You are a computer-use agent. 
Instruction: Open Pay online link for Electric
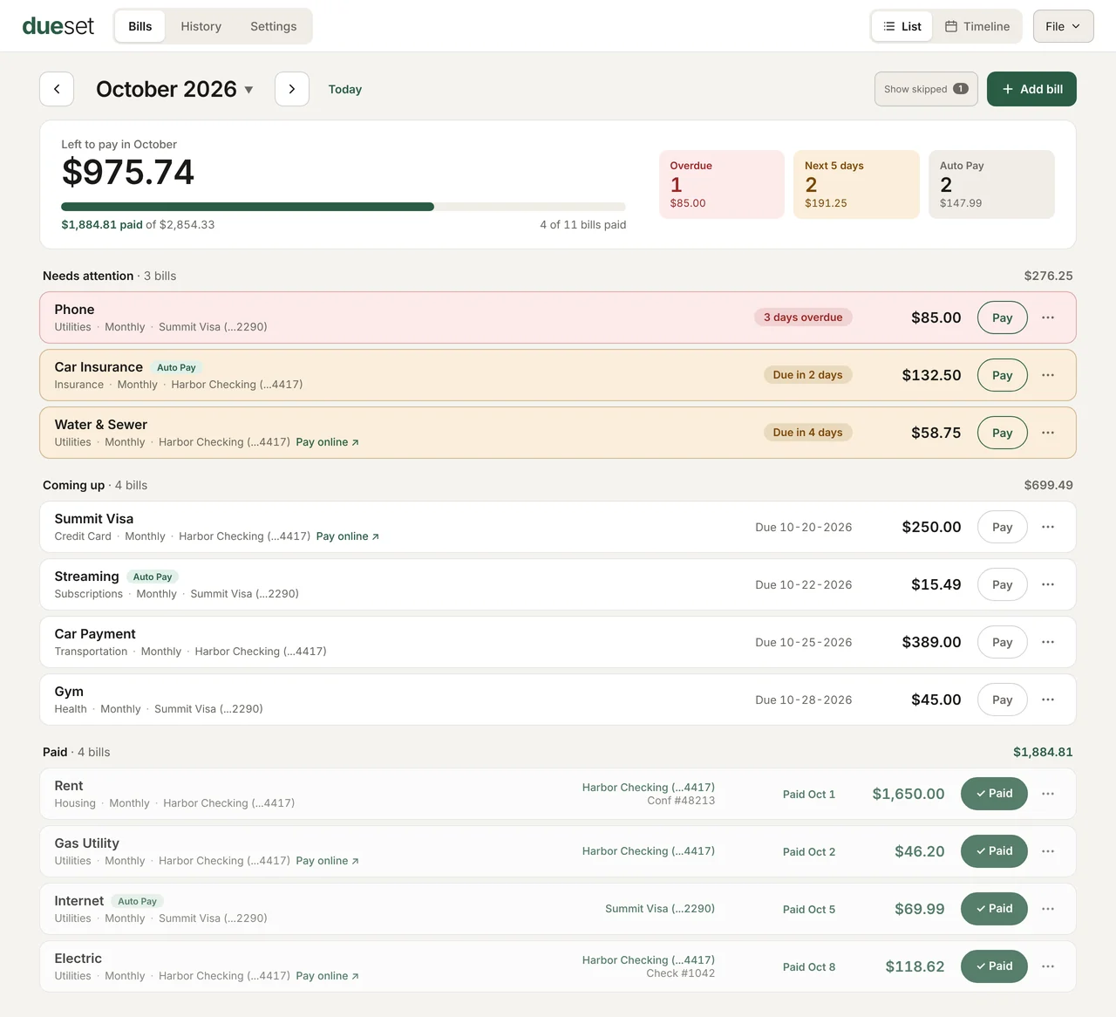coord(327,976)
